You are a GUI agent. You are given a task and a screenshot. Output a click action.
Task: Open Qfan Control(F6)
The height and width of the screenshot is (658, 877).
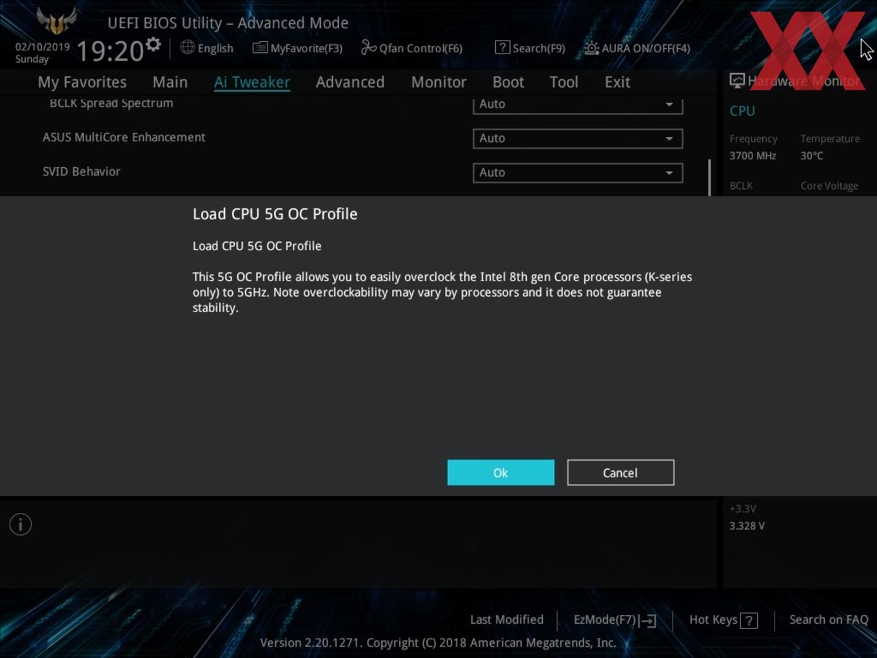(411, 48)
